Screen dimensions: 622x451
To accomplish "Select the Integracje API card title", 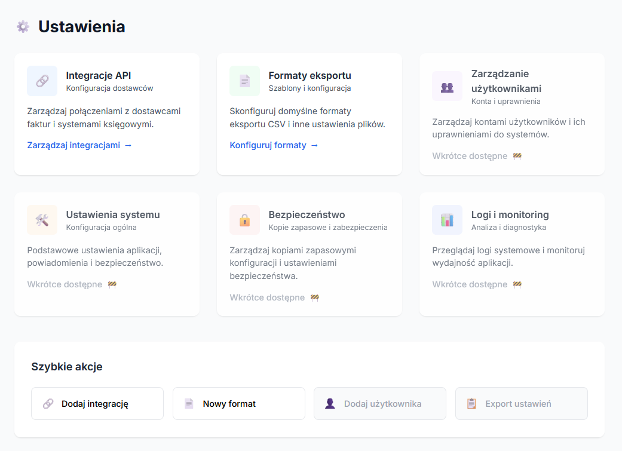I will point(98,76).
